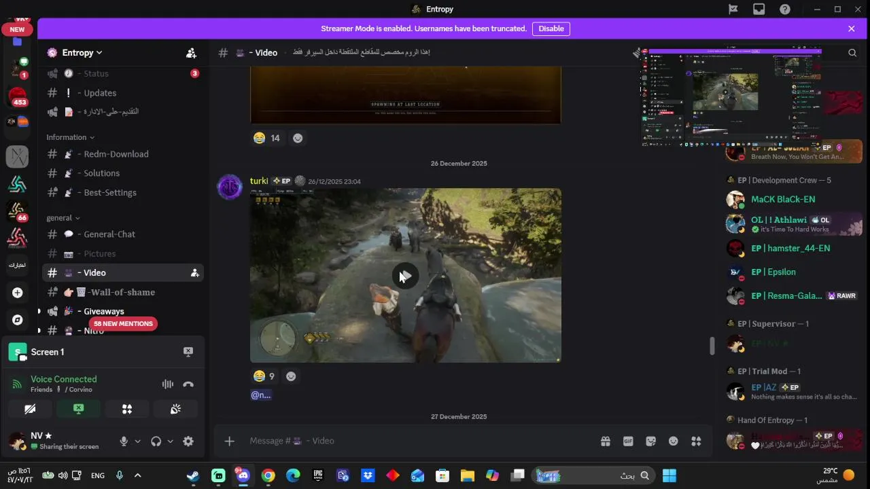Collapse the general category
This screenshot has width=870, height=489.
point(63,218)
